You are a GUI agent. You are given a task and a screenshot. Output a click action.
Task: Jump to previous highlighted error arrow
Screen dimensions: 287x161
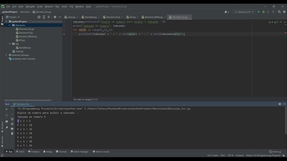(281, 22)
